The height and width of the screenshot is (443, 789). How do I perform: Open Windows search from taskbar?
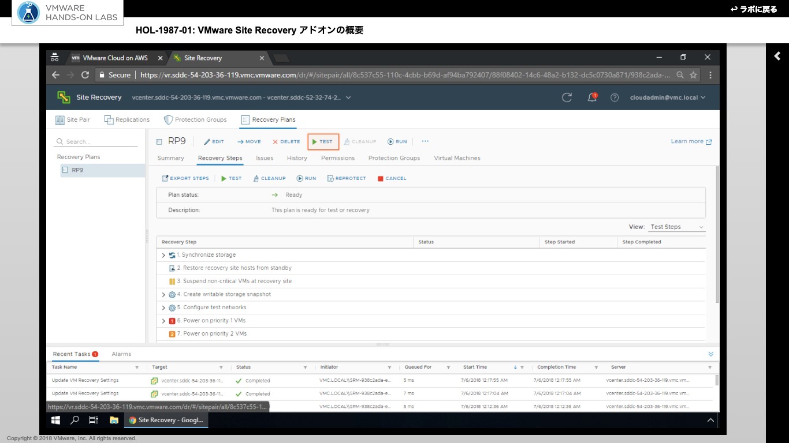point(75,420)
